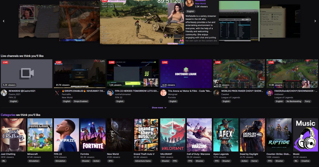Open runthefutmarket channel avatar
This screenshot has width=319, height=167.
tap(110, 93)
